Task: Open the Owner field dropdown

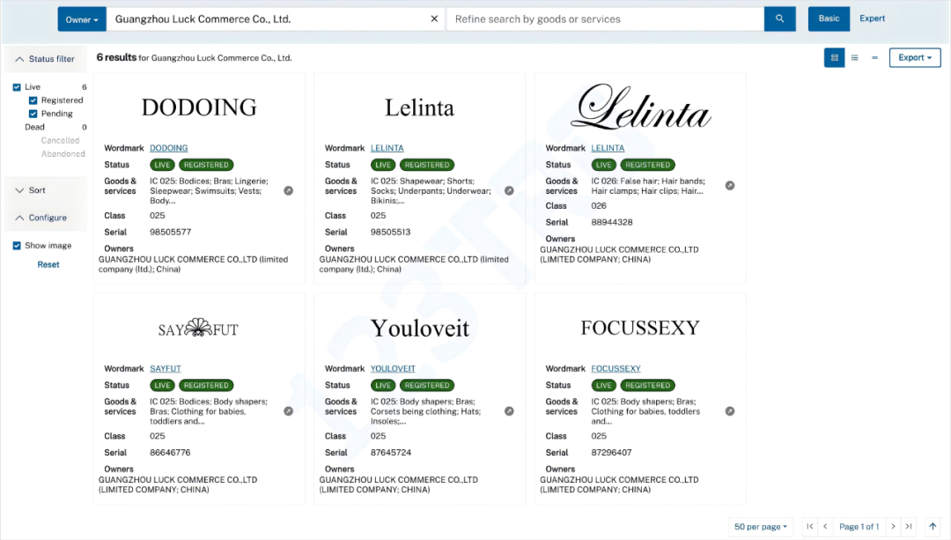Action: tap(82, 19)
